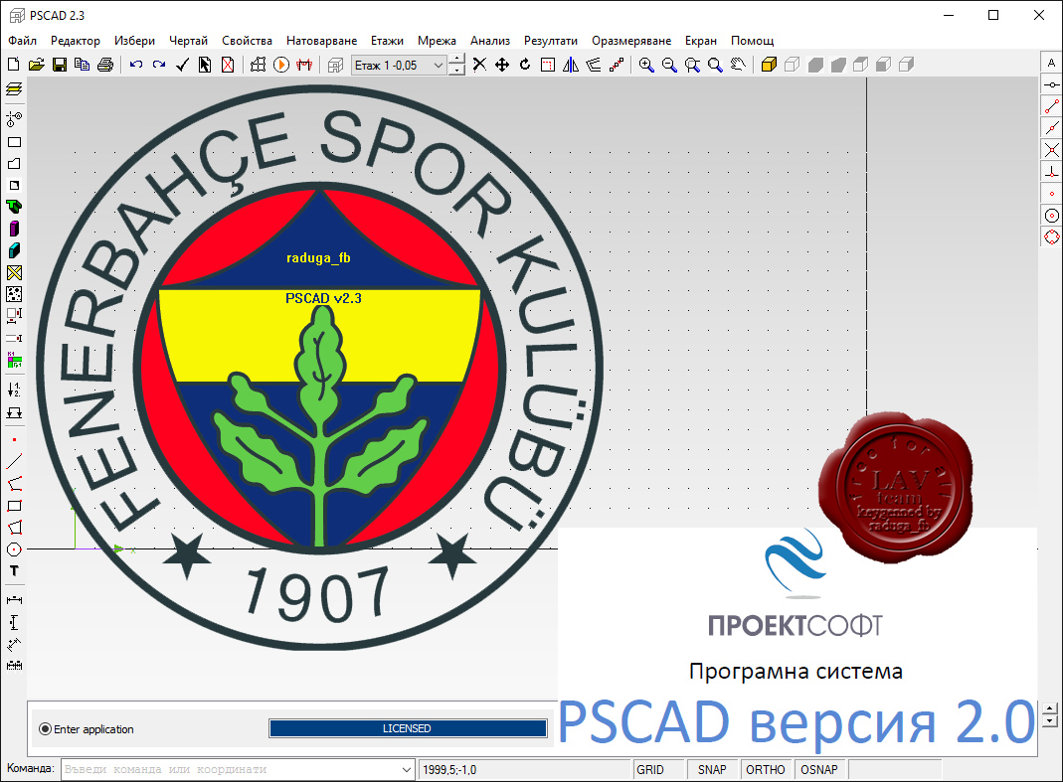
Task: Select the Circle drawing tool
Action: tap(14, 549)
